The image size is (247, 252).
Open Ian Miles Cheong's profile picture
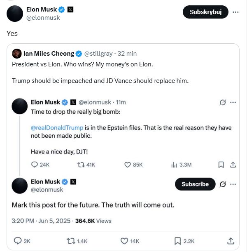17,54
